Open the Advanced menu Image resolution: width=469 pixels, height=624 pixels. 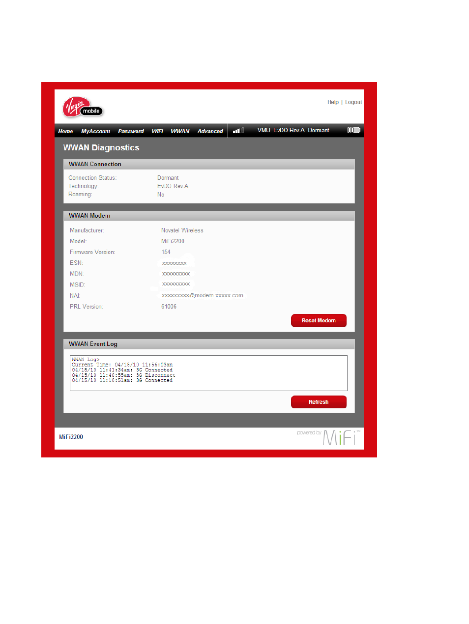(210, 131)
